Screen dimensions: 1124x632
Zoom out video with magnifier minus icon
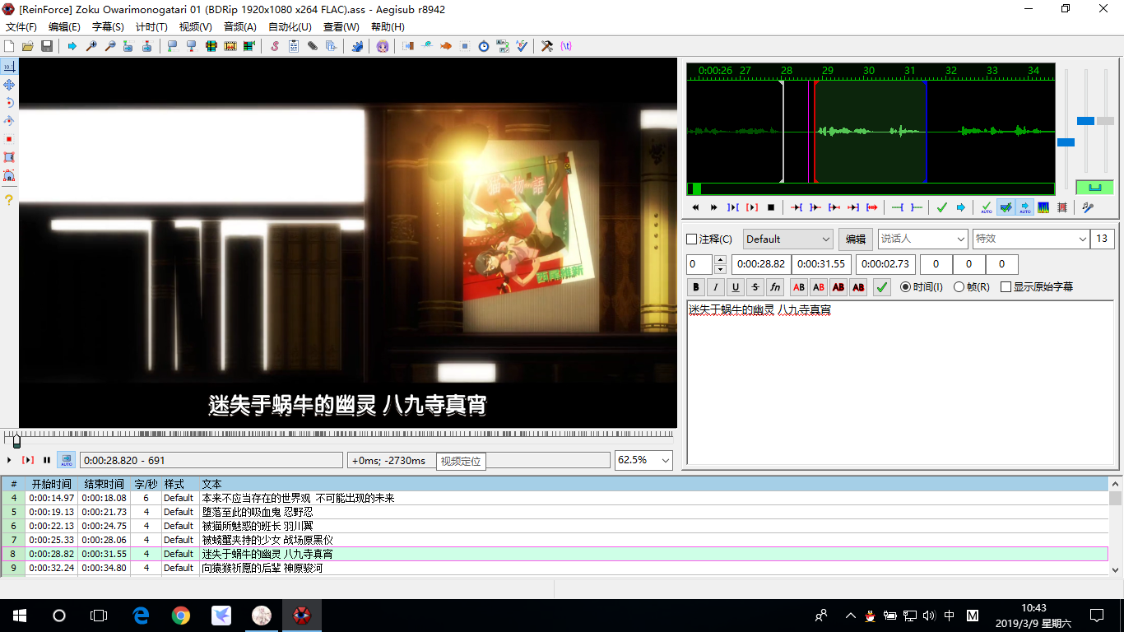[109, 46]
